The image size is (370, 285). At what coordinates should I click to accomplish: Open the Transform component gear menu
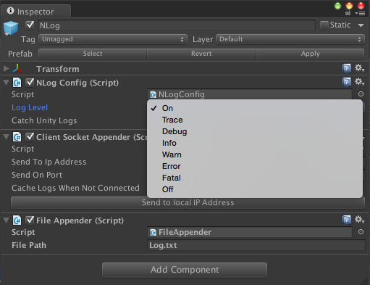click(x=359, y=68)
